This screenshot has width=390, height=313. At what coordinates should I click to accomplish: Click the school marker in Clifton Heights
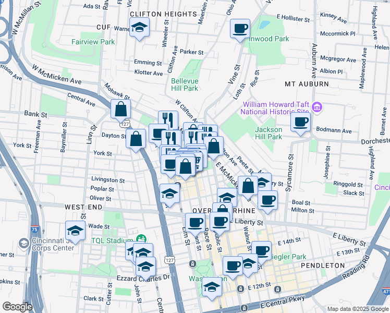(140, 28)
